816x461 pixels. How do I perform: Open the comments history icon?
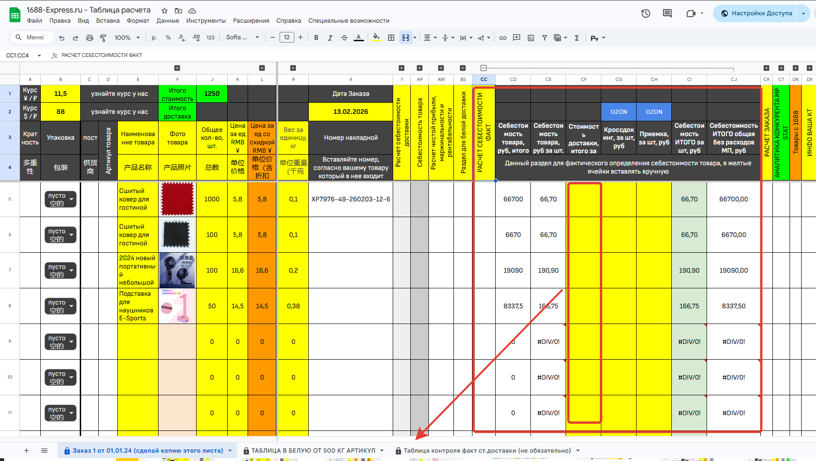tap(667, 13)
